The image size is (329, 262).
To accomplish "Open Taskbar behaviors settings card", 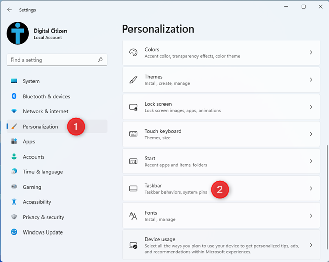I will tap(221, 188).
